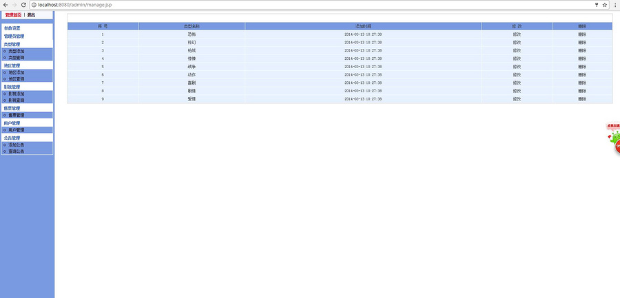The image size is (620, 298).
Task: Click 删除 link in row 9
Action: point(582,99)
